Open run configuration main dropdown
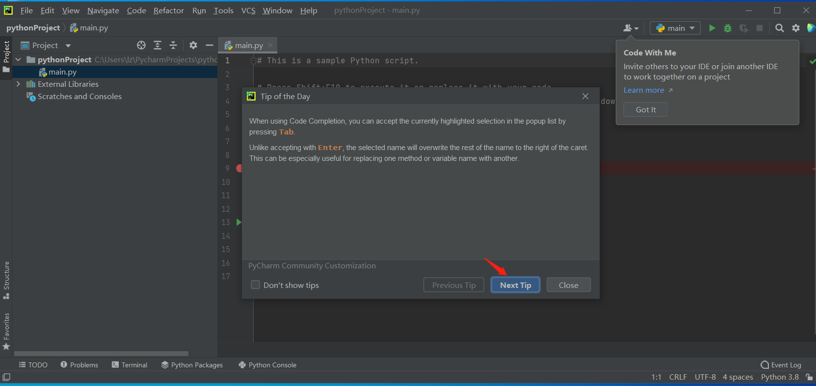The height and width of the screenshot is (386, 816). (x=675, y=28)
